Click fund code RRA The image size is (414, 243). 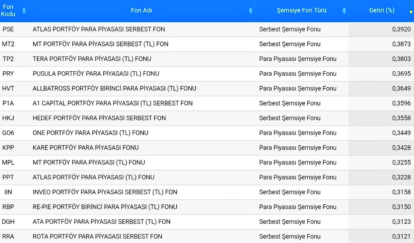pos(8,237)
